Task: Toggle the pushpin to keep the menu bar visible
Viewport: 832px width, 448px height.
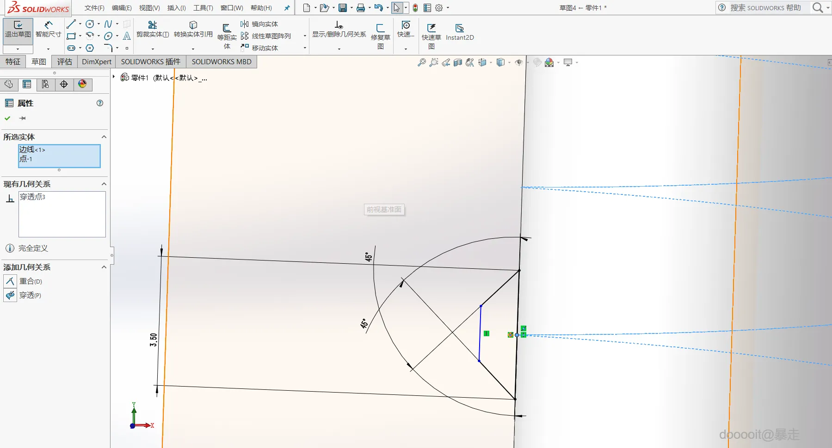Action: tap(287, 8)
